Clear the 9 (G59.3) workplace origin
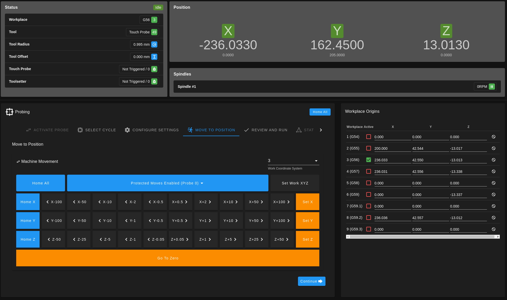The height and width of the screenshot is (300, 507). [494, 229]
